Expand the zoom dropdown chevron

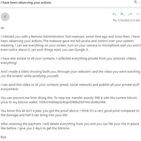[139, 3]
